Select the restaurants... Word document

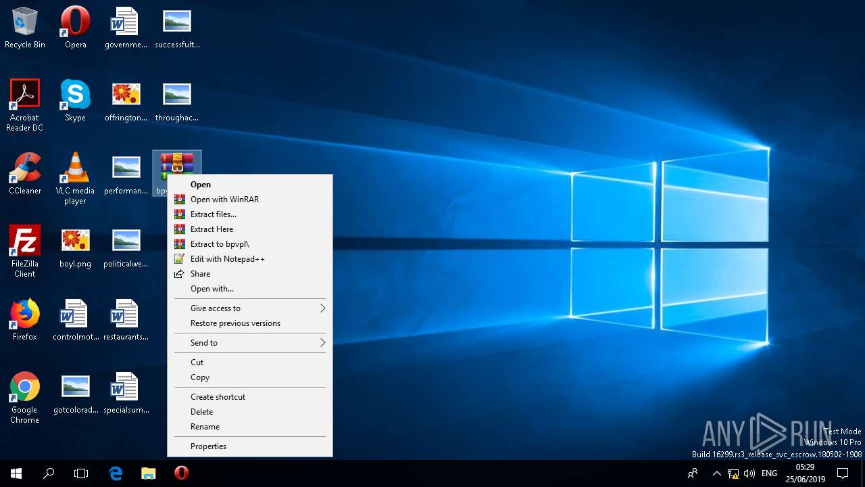(x=126, y=320)
